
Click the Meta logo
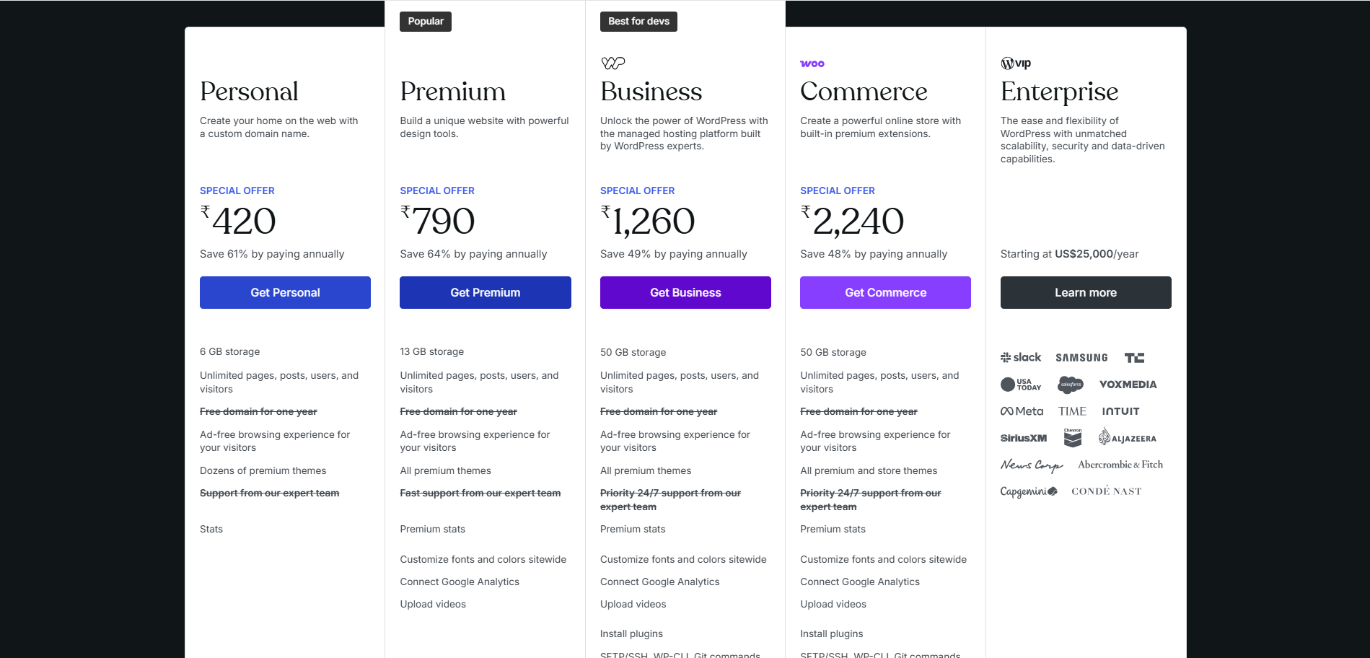[x=1022, y=411]
